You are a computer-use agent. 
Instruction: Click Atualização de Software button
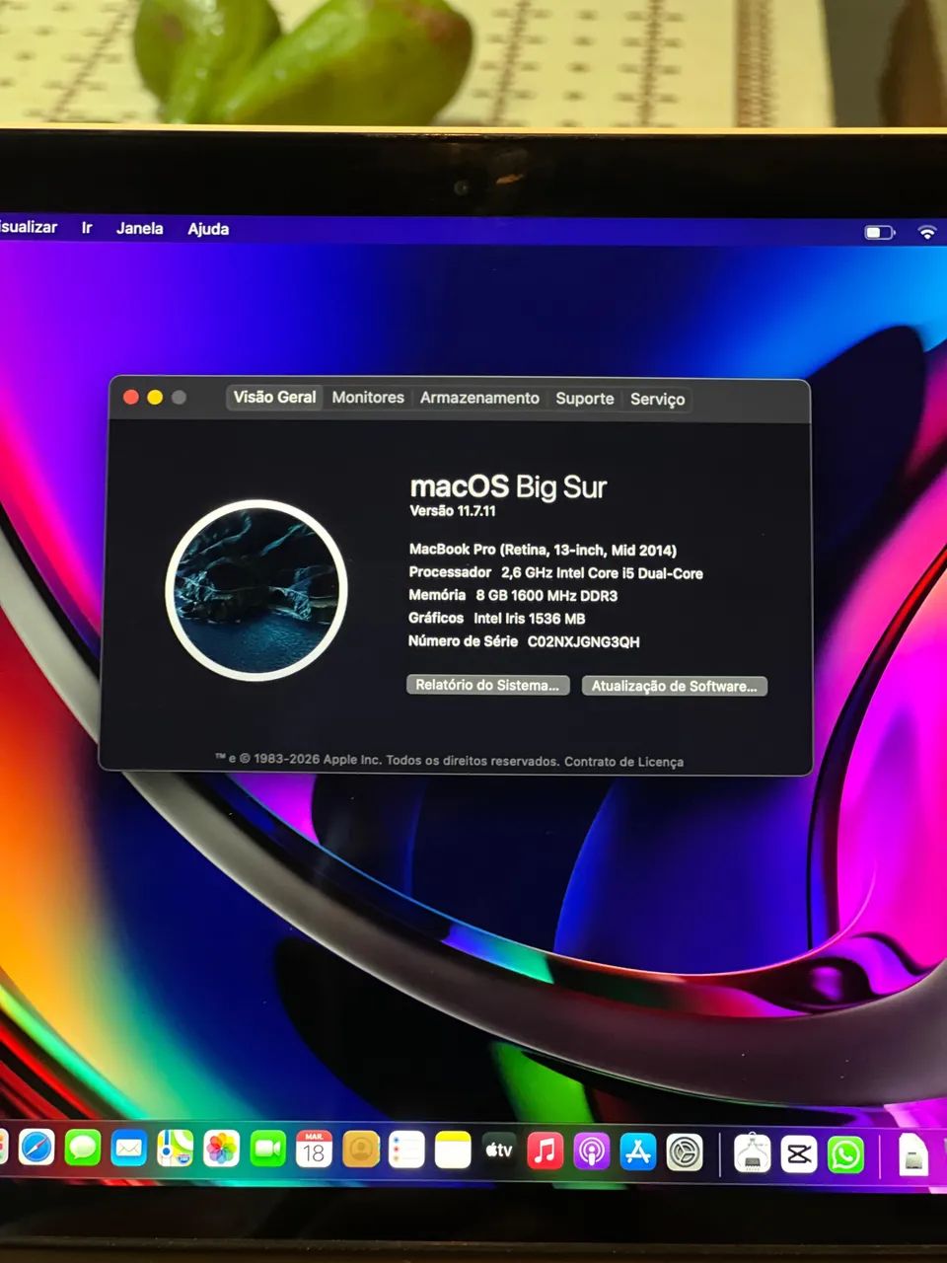click(675, 686)
